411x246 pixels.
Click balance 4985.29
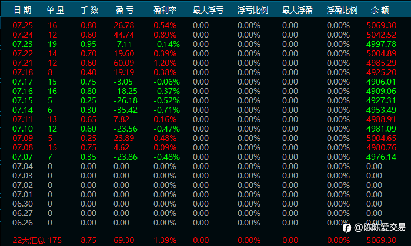click(x=382, y=63)
